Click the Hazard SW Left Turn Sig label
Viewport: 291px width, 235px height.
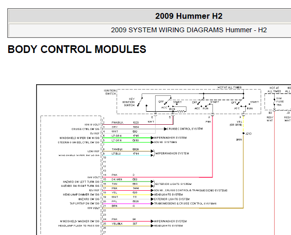pyautogui.click(x=80, y=182)
